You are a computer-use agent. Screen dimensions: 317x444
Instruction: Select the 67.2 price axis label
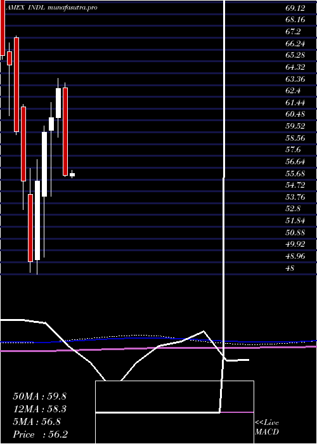click(293, 32)
